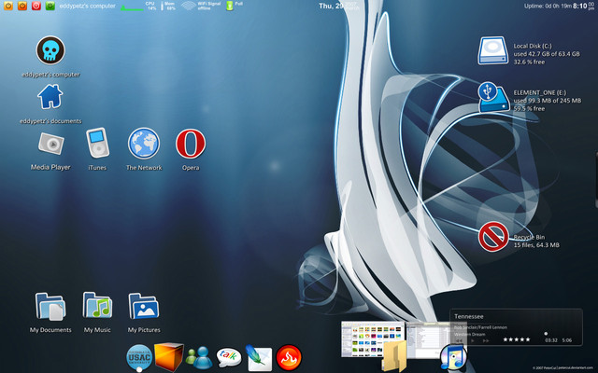Open the Local Disk (C:) drive icon
The width and height of the screenshot is (598, 373).
tap(493, 50)
